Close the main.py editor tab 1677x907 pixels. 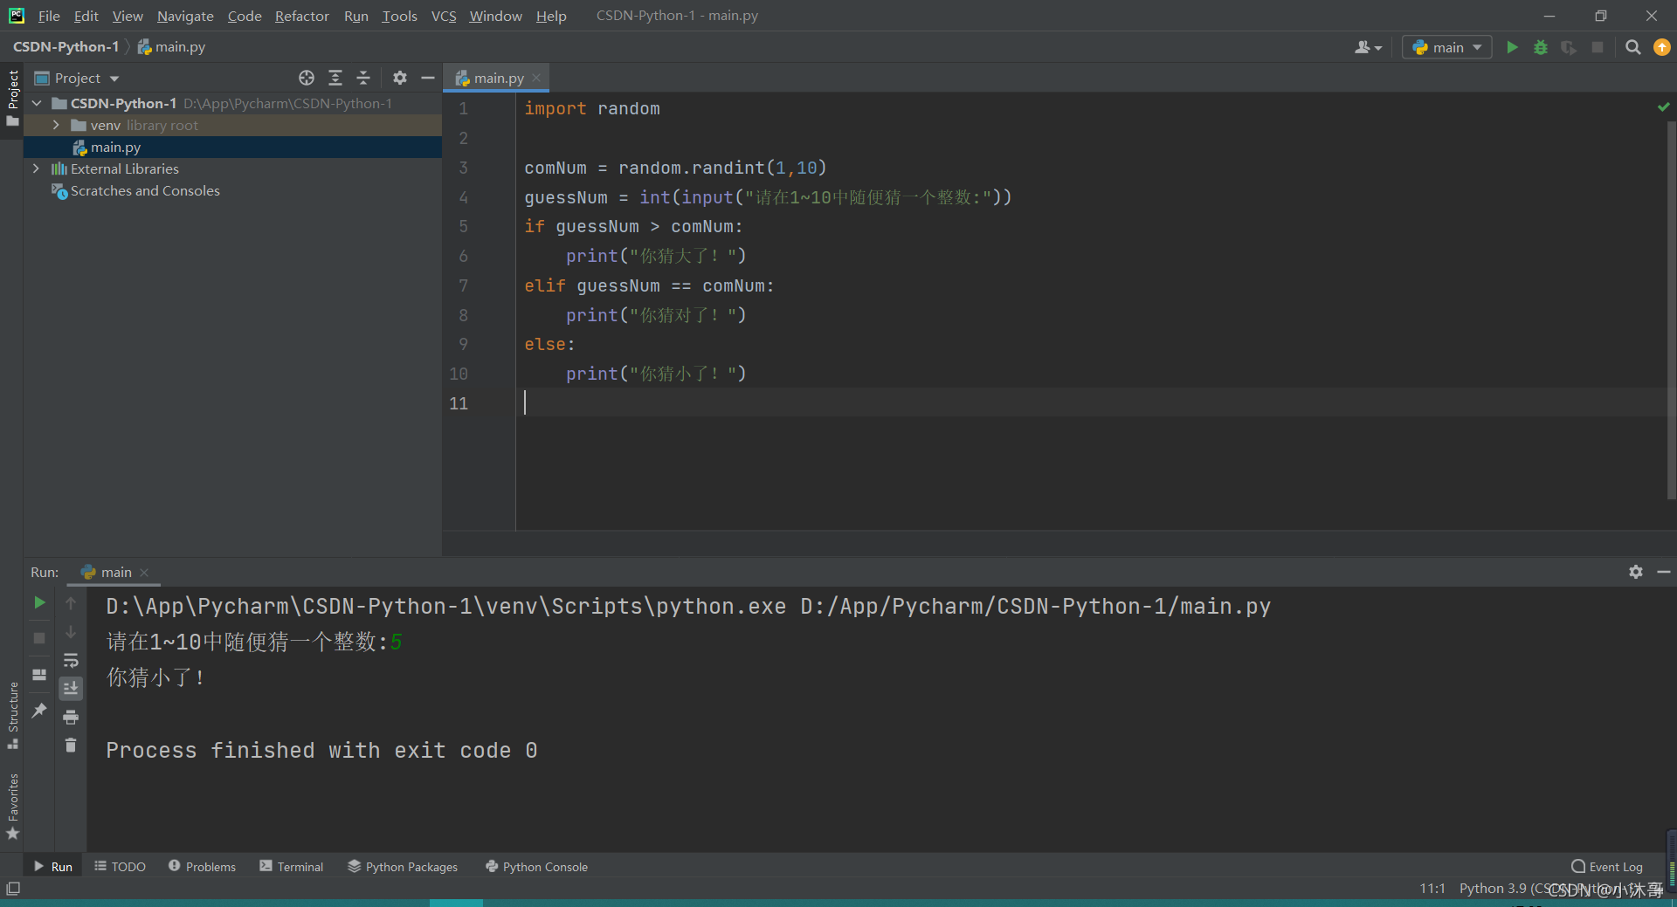tap(536, 78)
